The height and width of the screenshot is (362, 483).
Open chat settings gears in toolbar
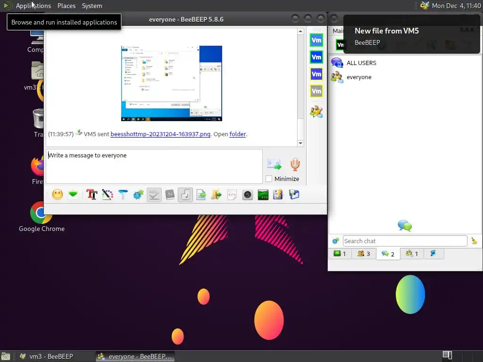coord(138,195)
